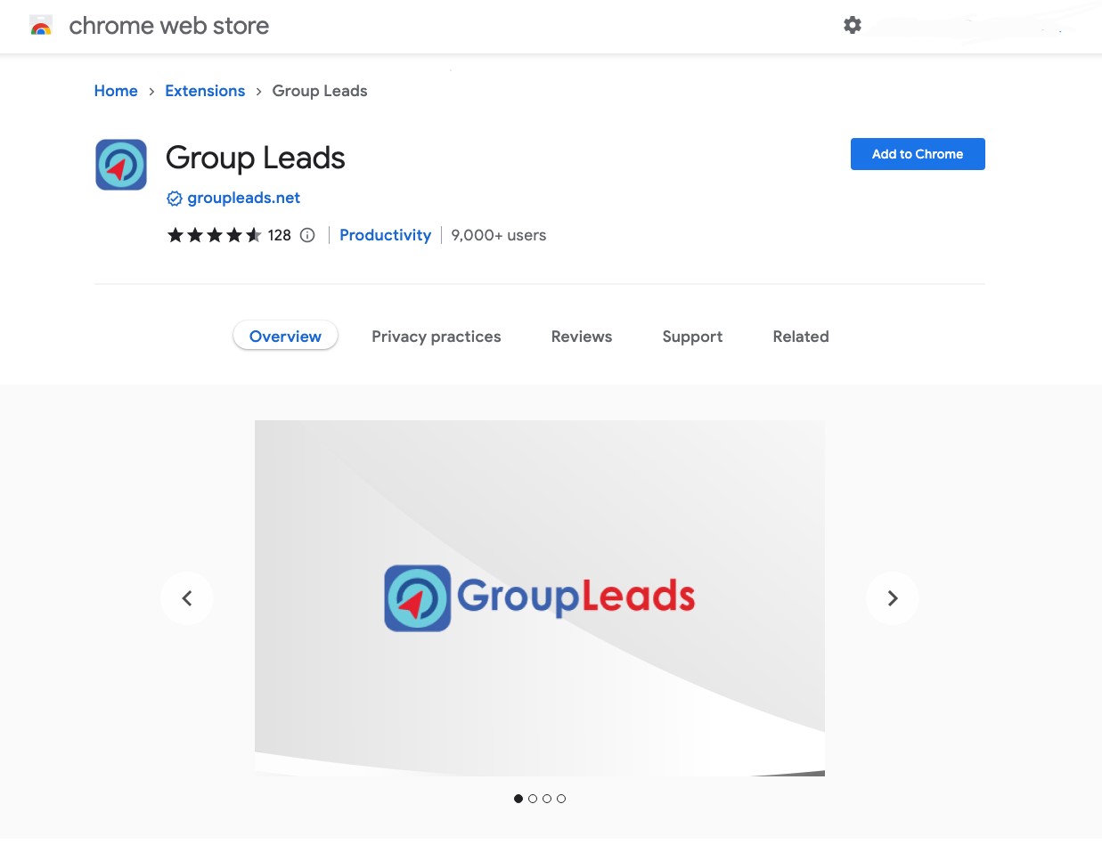Show the previous carousel screenshot

(187, 598)
